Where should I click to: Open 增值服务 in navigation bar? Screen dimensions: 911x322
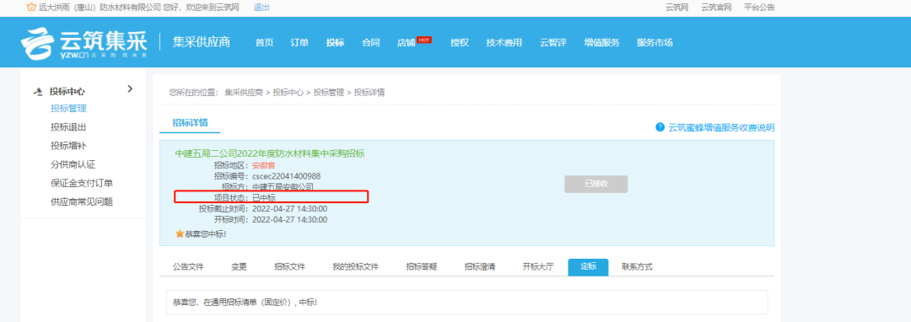point(602,42)
